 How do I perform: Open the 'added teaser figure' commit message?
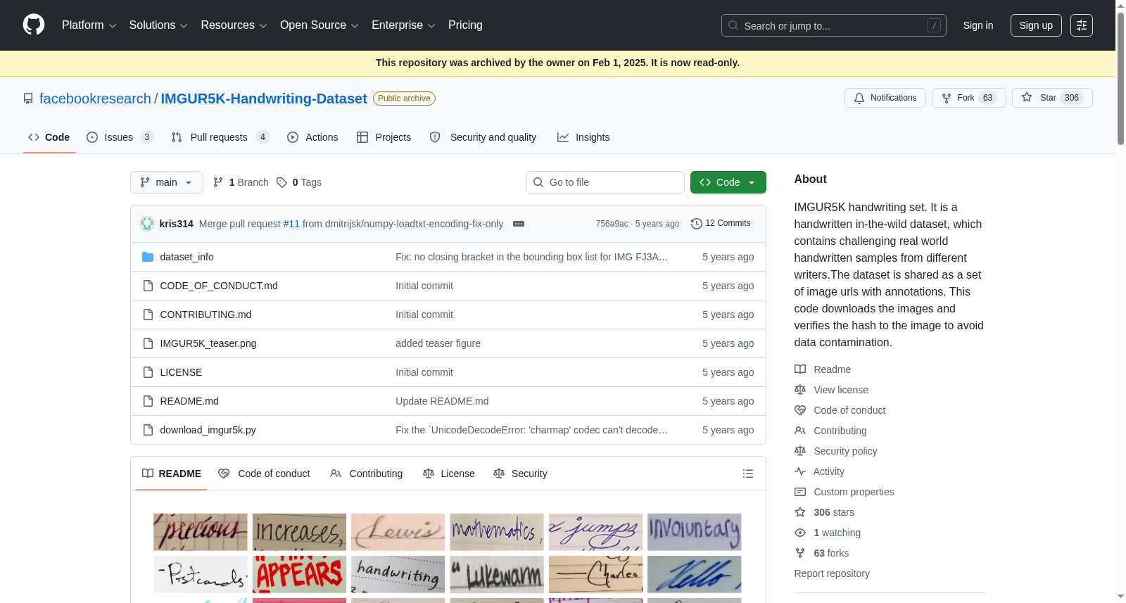click(438, 343)
